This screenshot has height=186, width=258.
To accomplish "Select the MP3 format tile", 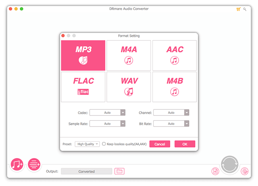I will (83, 56).
